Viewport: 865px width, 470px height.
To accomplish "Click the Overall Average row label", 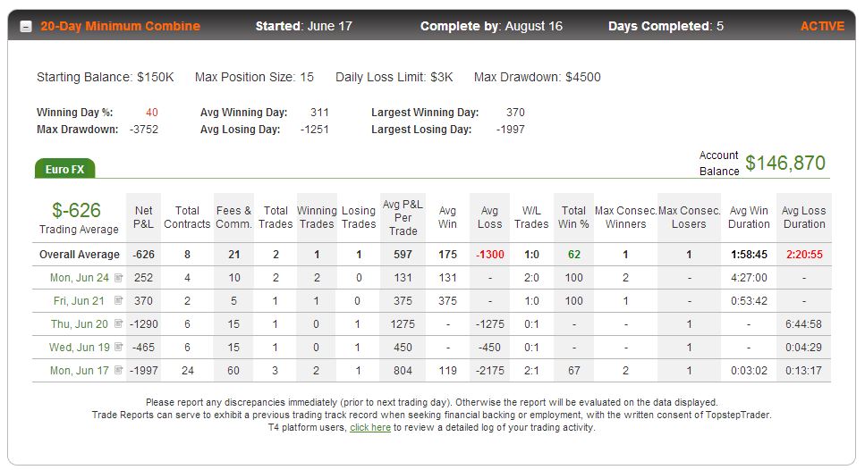I will [x=80, y=255].
